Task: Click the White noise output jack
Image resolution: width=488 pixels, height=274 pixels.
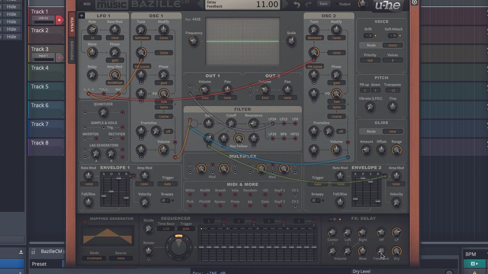Action: tap(190, 195)
